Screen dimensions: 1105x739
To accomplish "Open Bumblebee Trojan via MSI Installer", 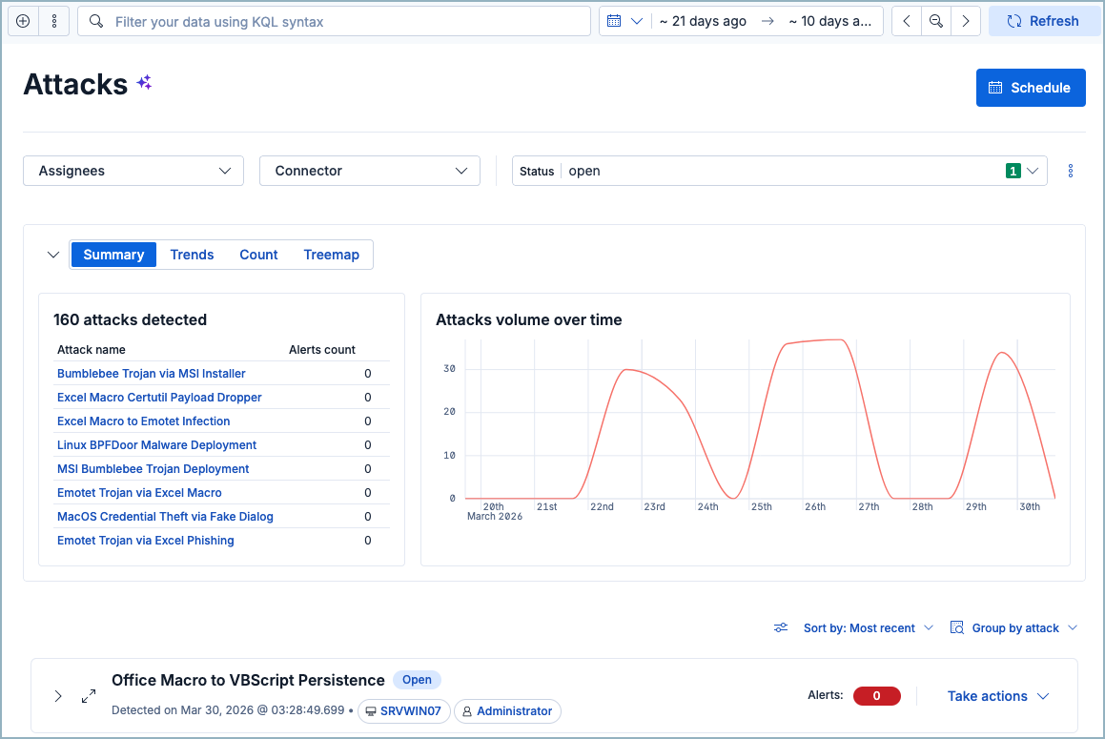I will 152,374.
